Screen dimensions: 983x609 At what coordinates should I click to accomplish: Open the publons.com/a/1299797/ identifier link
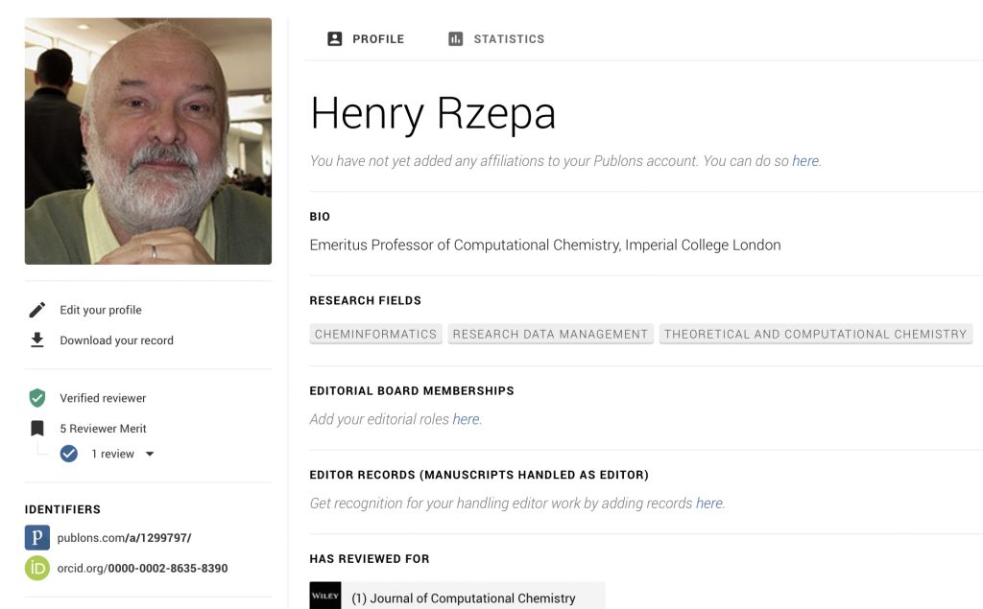[x=126, y=537]
